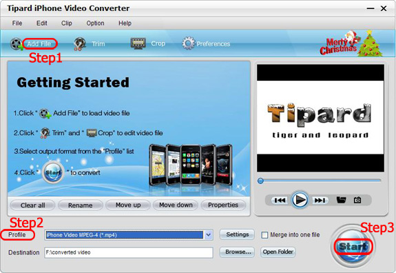The image size is (396, 273).
Task: Click the Trim toolbar label
Action: pos(98,44)
